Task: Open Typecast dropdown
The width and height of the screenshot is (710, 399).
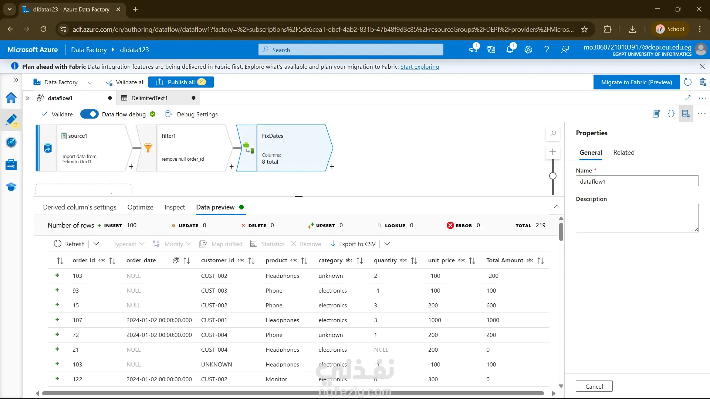Action: tap(129, 244)
